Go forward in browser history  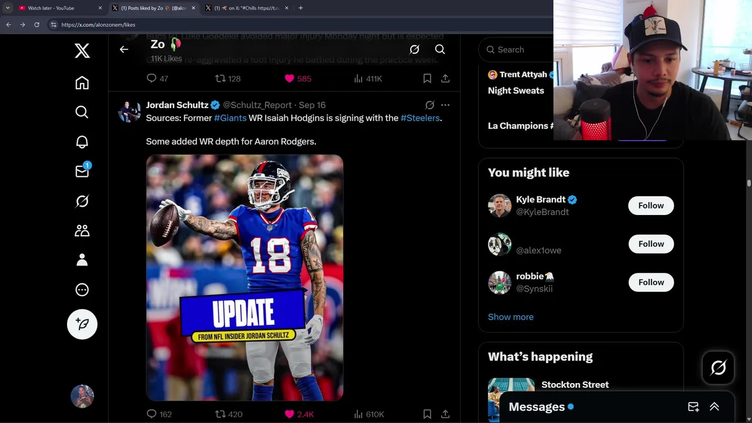22,25
